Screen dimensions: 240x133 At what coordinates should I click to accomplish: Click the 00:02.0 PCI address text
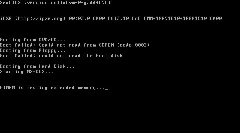(x=79, y=19)
